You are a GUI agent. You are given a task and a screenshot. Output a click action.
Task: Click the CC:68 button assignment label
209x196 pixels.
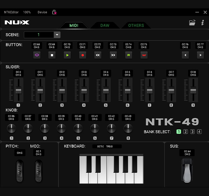[x=37, y=46]
